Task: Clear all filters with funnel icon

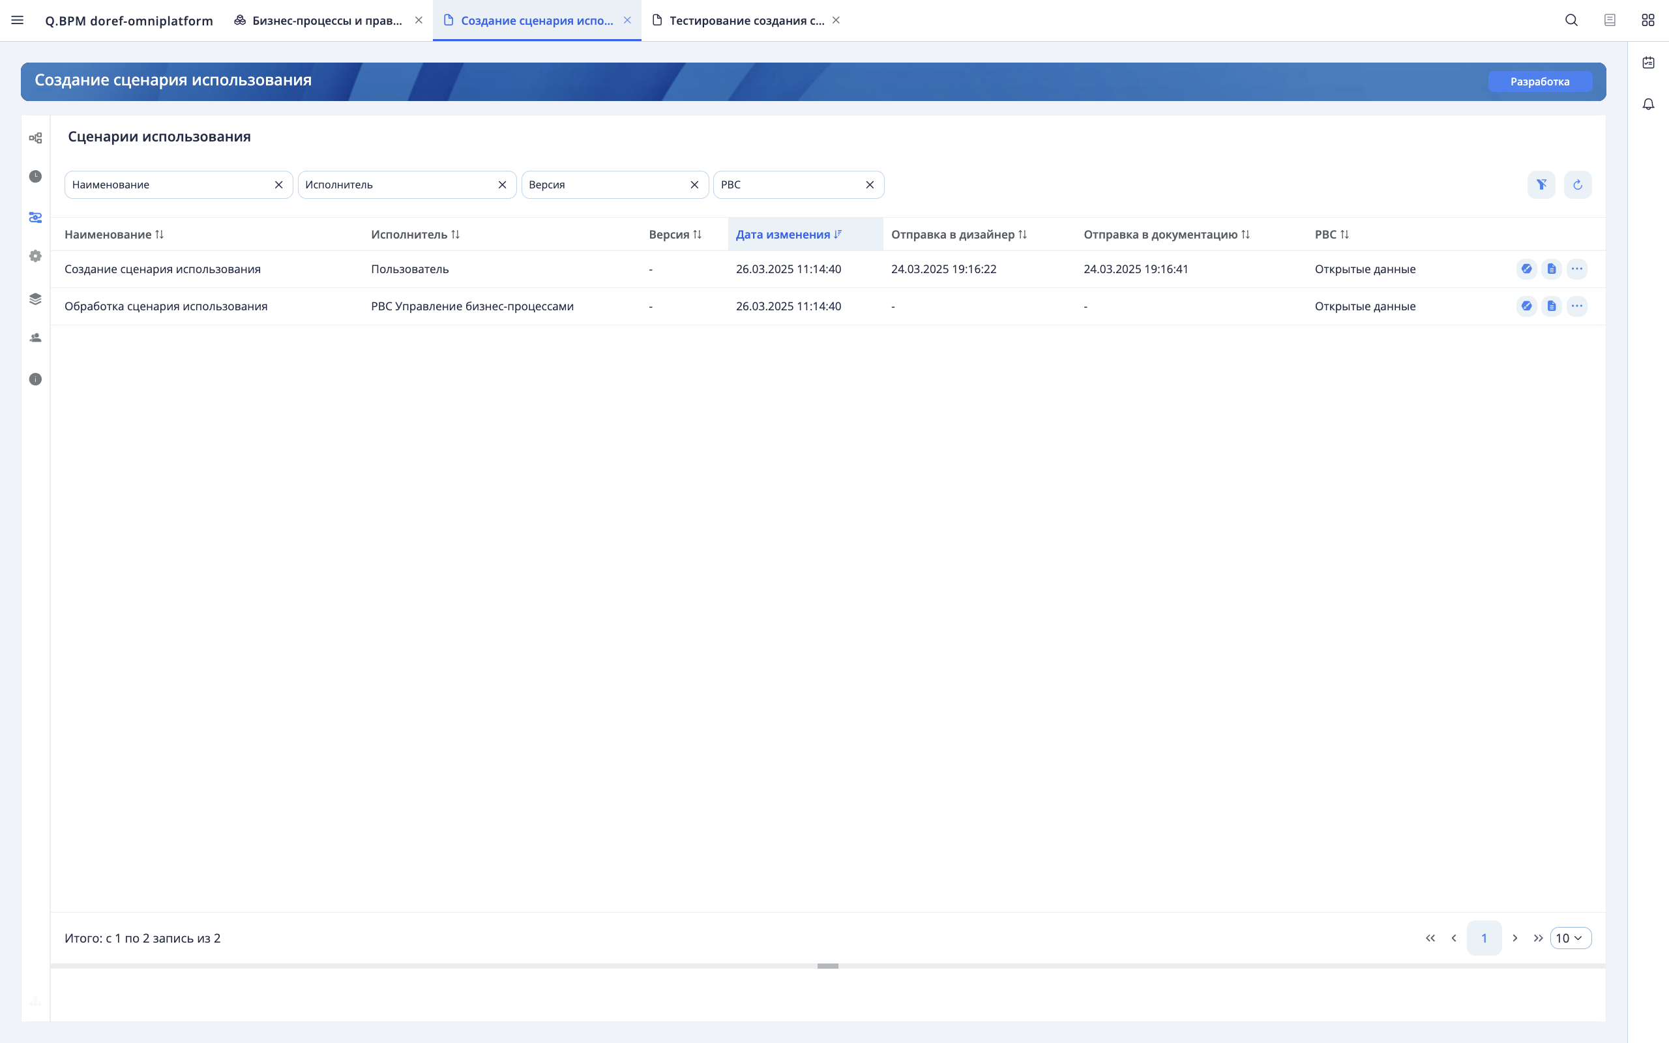Action: (x=1541, y=185)
